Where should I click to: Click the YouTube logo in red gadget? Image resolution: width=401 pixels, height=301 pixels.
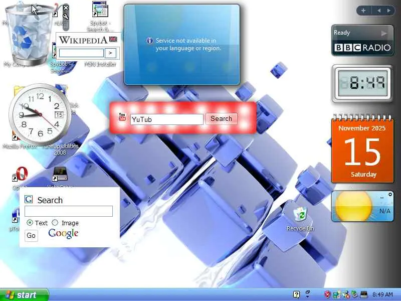[122, 117]
